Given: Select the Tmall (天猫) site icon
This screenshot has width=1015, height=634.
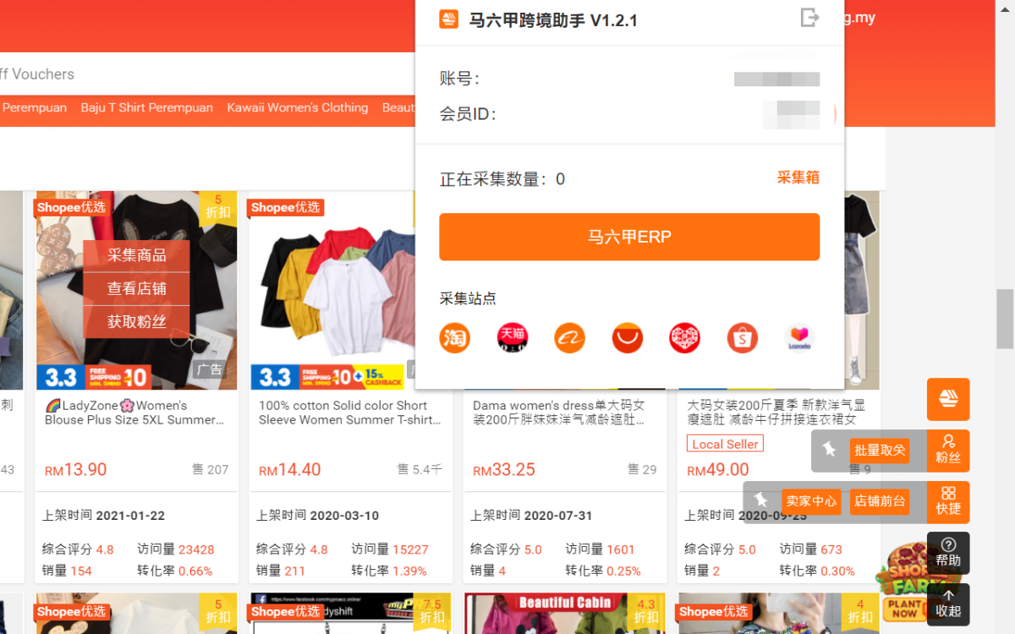Looking at the screenshot, I should [x=513, y=338].
